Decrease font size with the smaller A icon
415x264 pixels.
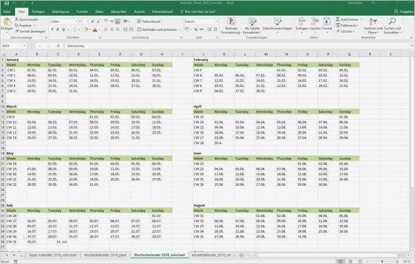(98, 21)
